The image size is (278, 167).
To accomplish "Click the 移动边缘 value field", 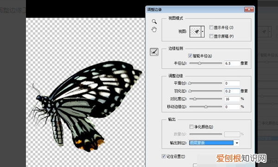I will point(232,107).
